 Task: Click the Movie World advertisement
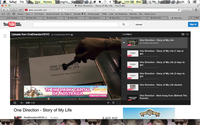[x=149, y=113]
